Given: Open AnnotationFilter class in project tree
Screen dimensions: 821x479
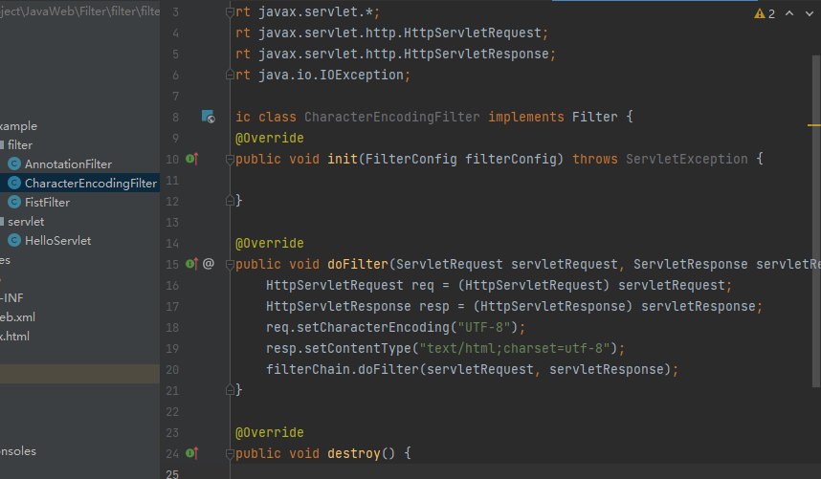Looking at the screenshot, I should coord(68,163).
